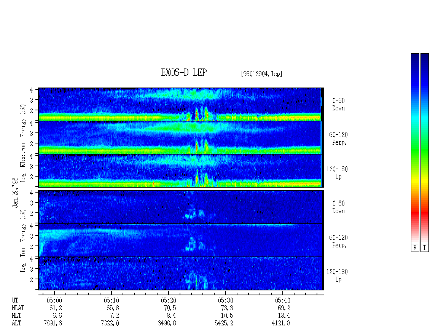Click the MLT row header
This screenshot has width=430, height=333.
click(16, 316)
